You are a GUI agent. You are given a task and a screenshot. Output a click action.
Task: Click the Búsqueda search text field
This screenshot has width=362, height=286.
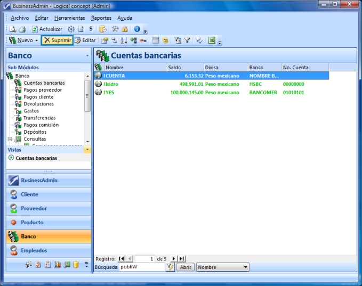click(x=141, y=267)
